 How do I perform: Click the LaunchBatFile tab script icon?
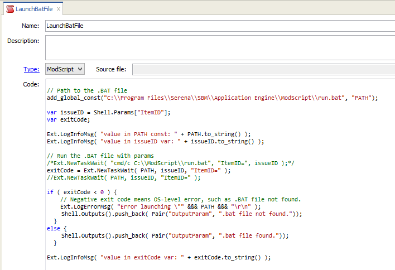9,8
